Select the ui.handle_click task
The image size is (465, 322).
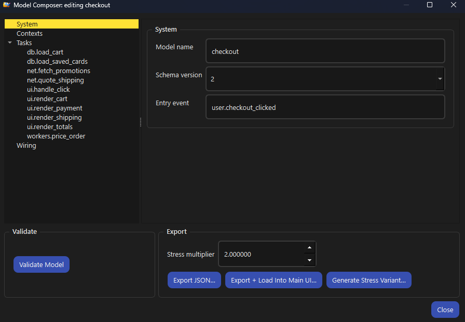coord(48,90)
